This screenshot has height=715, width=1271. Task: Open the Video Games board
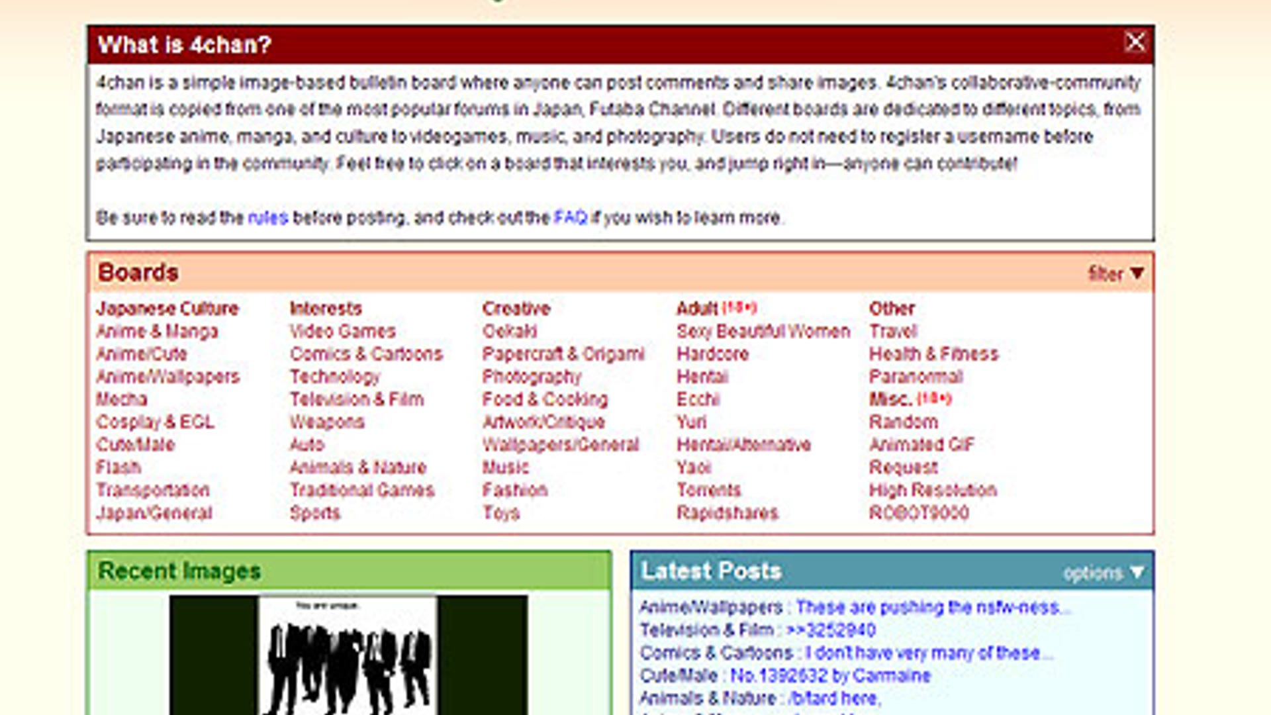point(343,332)
